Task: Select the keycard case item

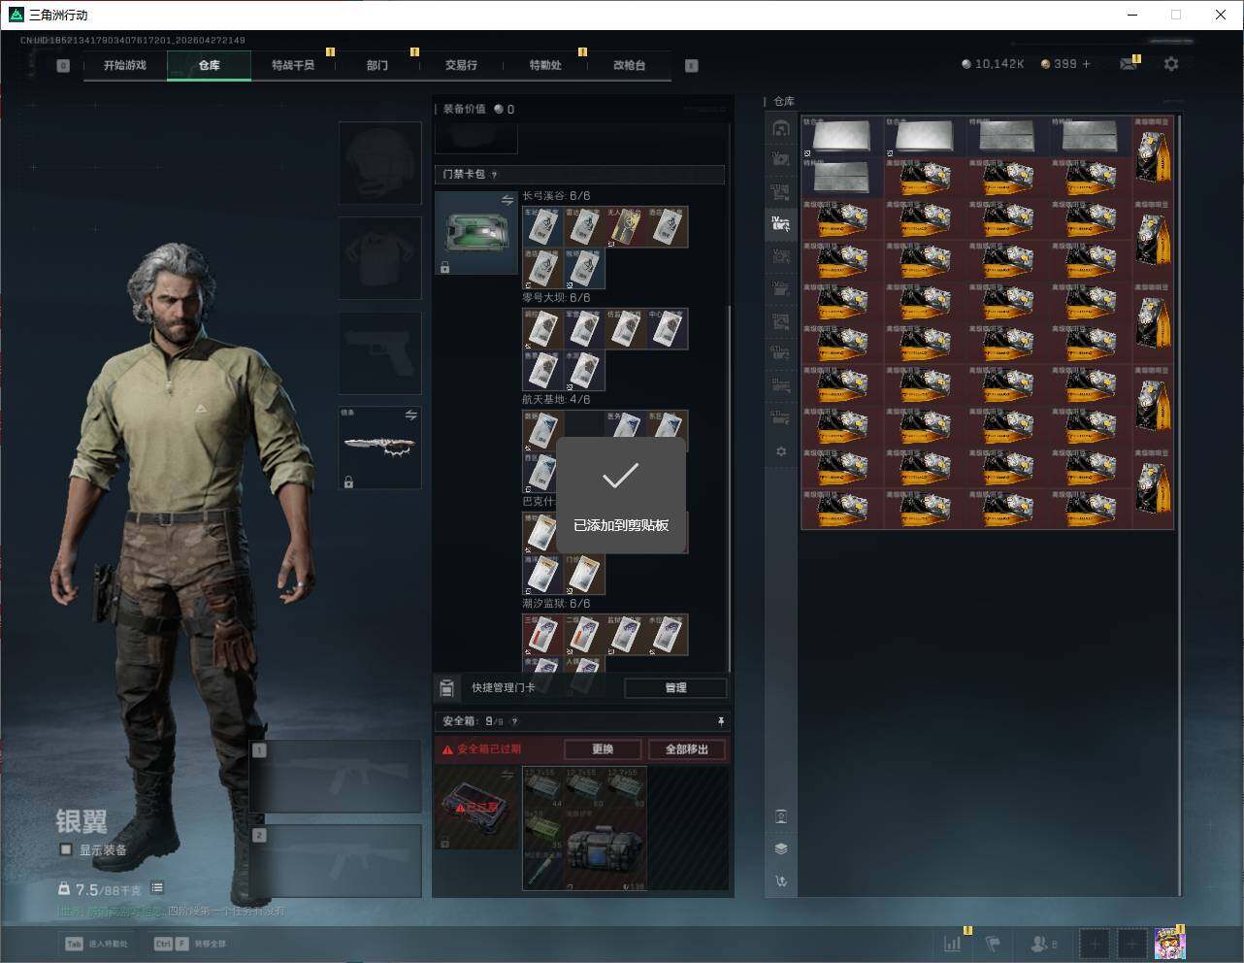Action: coord(476,232)
